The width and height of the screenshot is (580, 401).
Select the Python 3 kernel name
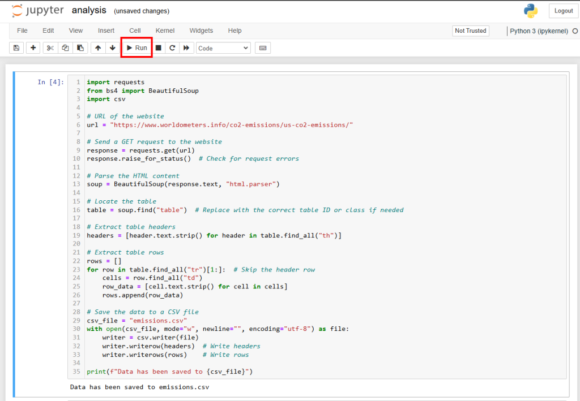[x=539, y=31]
